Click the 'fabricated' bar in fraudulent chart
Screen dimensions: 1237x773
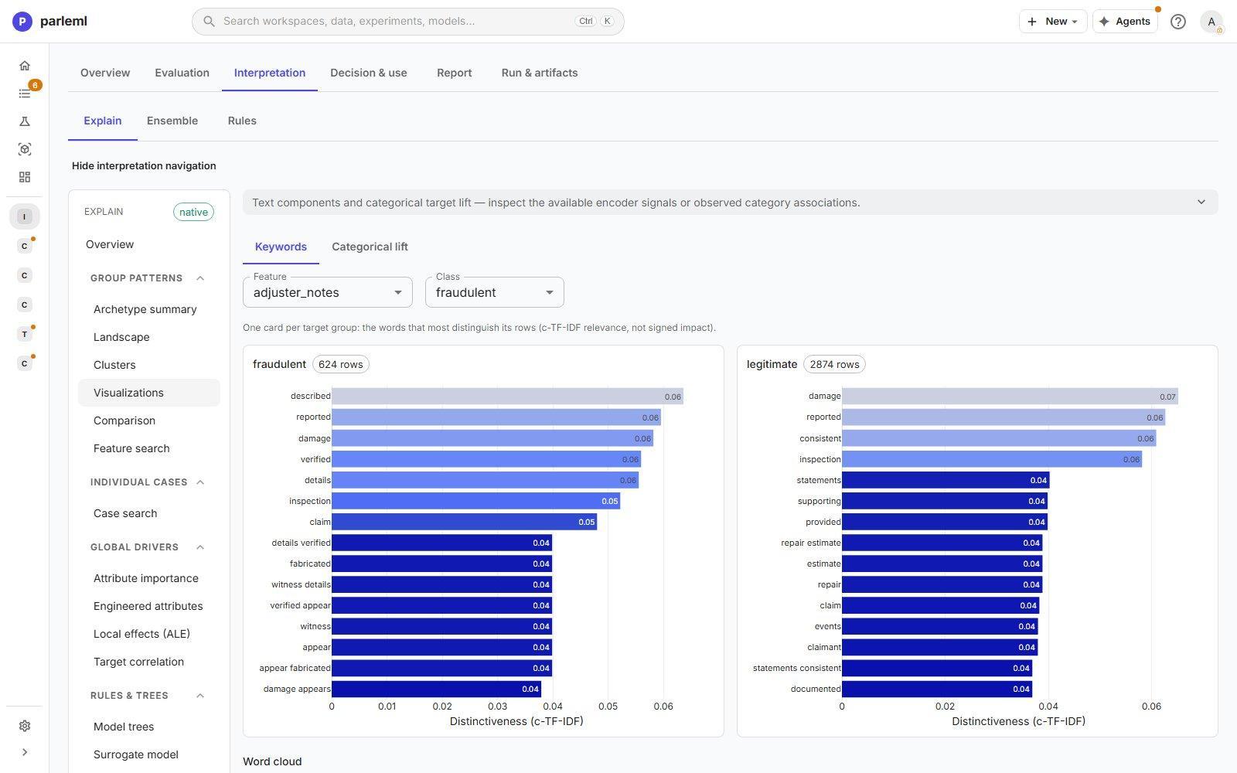(441, 564)
